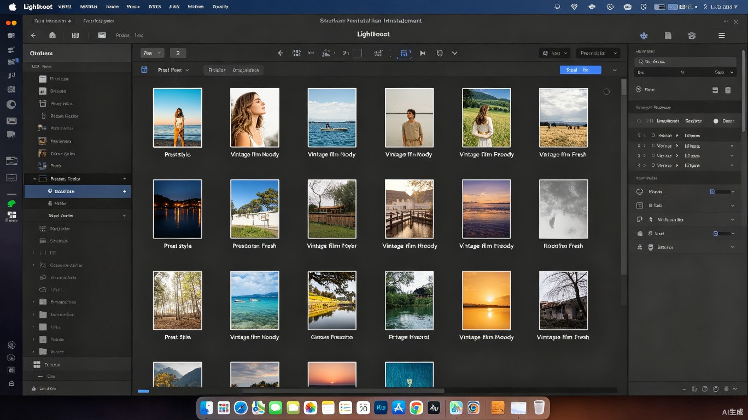Select the grid view icon in center toolbar
748x420 pixels.
[x=297, y=53]
